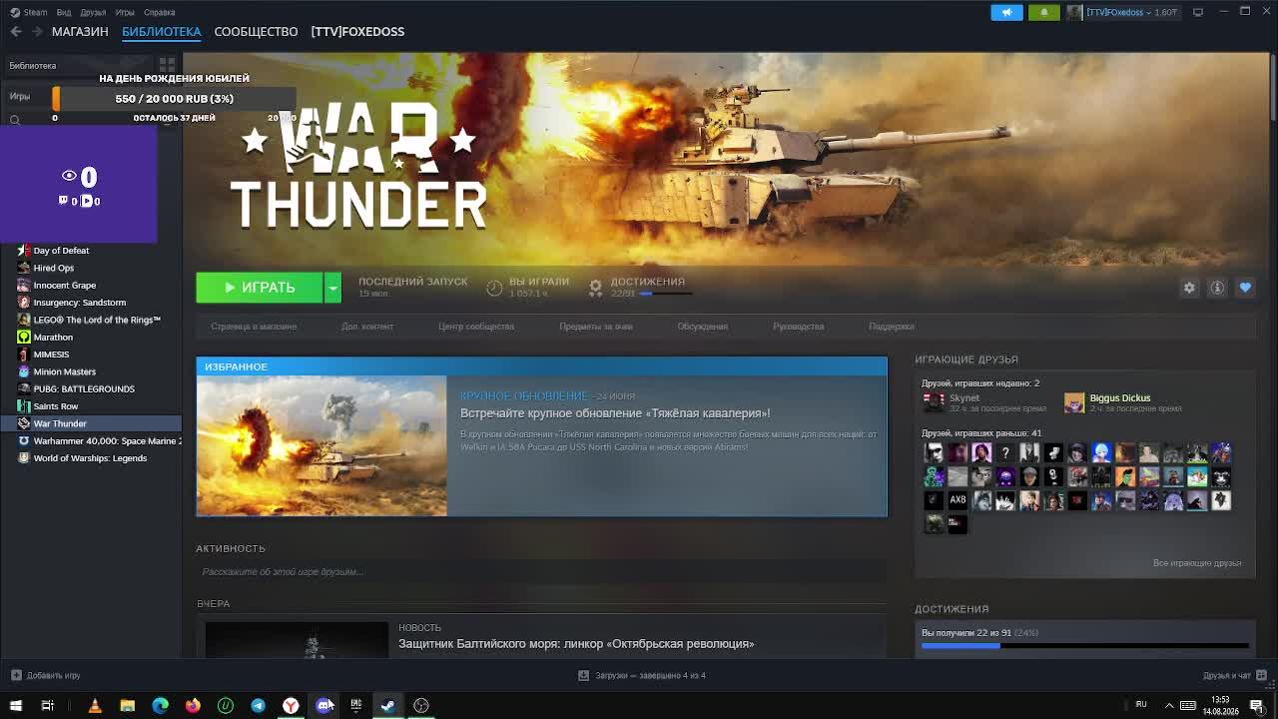This screenshot has height=719, width=1278.
Task: Open the Справка menu
Action: pyautogui.click(x=160, y=12)
